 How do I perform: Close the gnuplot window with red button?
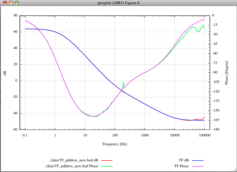[x=5, y=3]
